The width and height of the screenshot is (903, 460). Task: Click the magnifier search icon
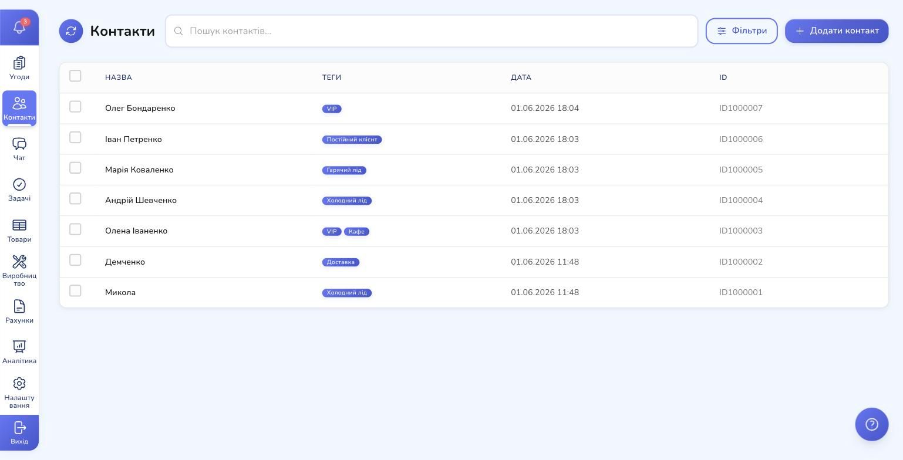(x=178, y=31)
